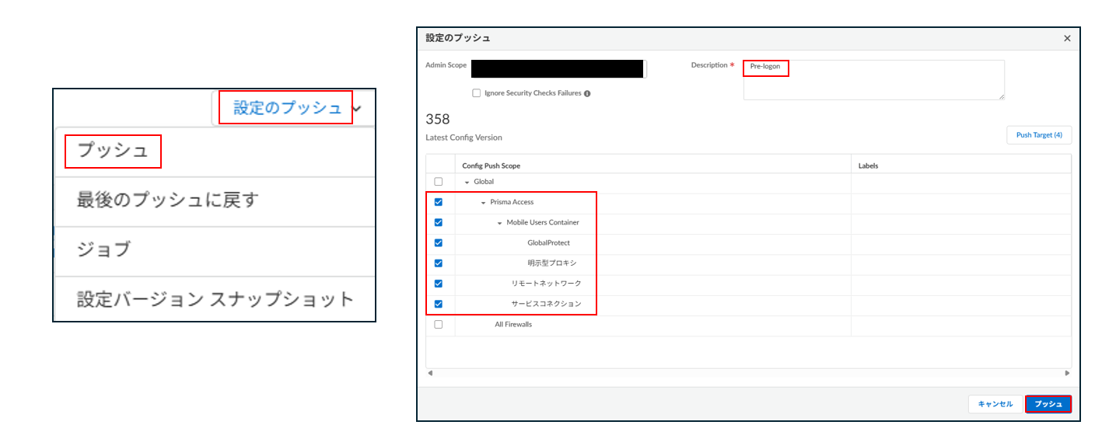This screenshot has width=1116, height=439.
Task: Uncheck the Prisma Access checkbox
Action: coord(439,202)
